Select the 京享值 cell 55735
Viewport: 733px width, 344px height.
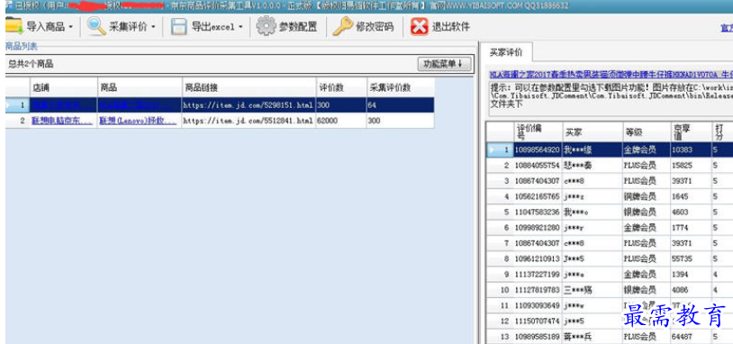[x=691, y=259]
